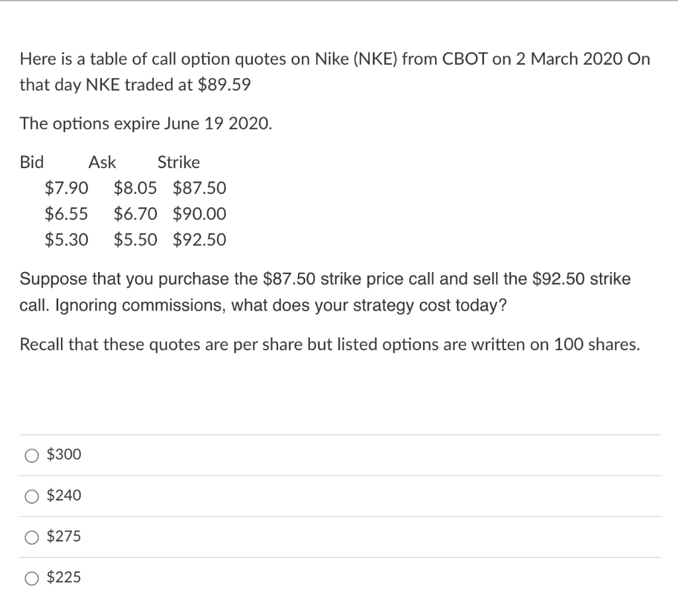The image size is (678, 613).
Task: Click the $90.00 strike value
Action: pyautogui.click(x=199, y=214)
